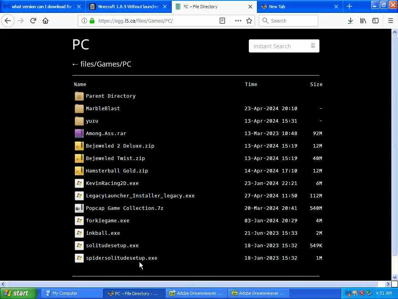This screenshot has width=398, height=299.
Task: Click the vertical scrollbar down arrow
Action: [395, 277]
